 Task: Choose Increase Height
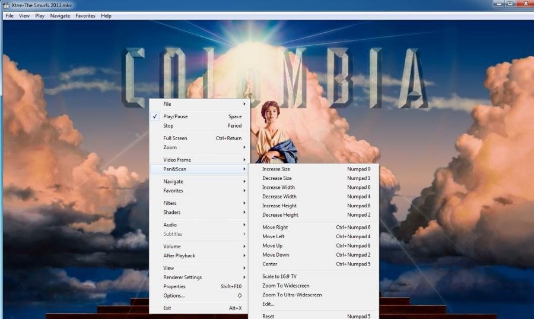(314, 206)
